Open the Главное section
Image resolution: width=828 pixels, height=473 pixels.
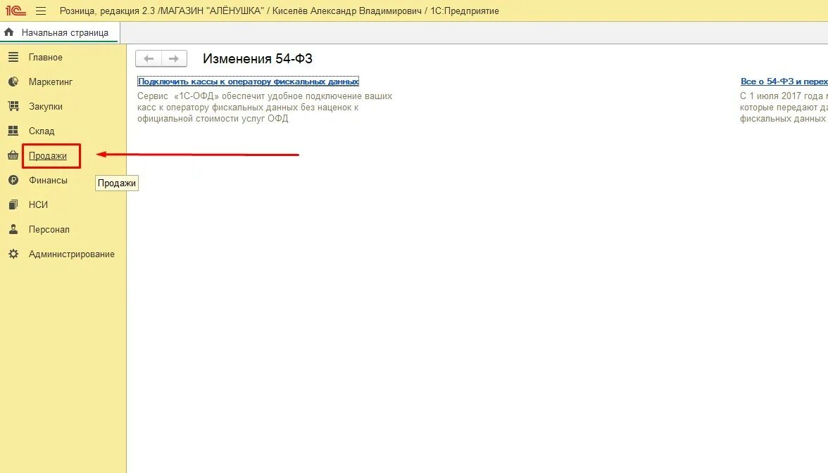click(45, 57)
